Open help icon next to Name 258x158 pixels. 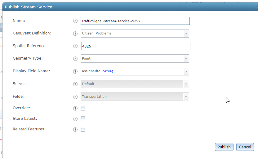coord(75,21)
